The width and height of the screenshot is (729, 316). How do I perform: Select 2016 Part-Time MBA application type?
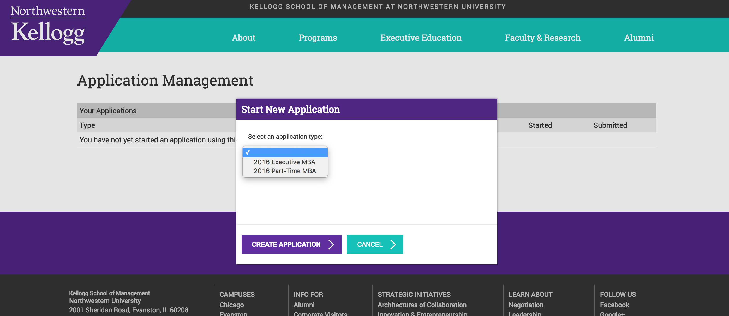(284, 171)
